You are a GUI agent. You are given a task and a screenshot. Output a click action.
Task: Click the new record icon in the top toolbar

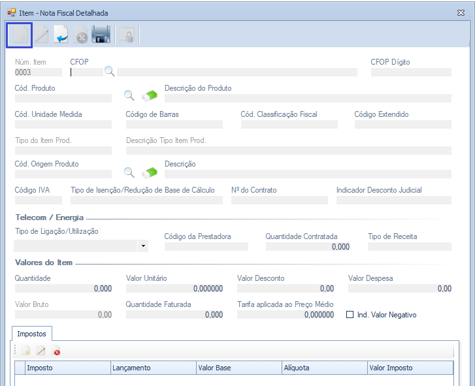pos(20,35)
